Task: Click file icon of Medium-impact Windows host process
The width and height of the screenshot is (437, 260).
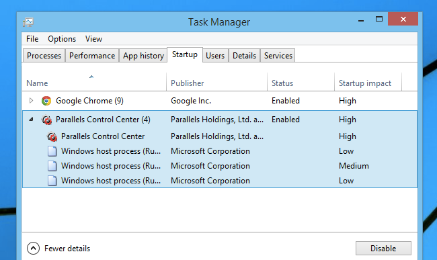Action: (x=52, y=166)
